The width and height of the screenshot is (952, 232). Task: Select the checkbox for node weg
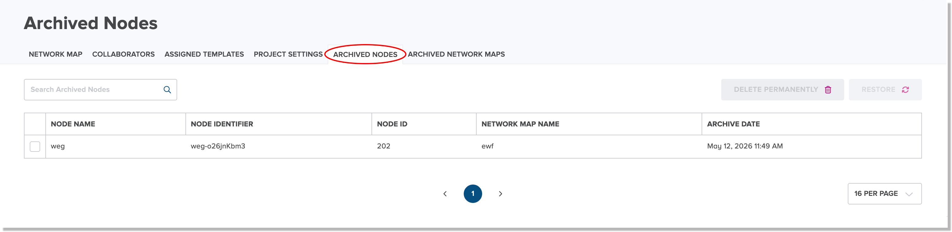point(35,146)
